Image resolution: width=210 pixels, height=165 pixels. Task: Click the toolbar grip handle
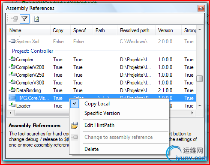(x=8, y=19)
